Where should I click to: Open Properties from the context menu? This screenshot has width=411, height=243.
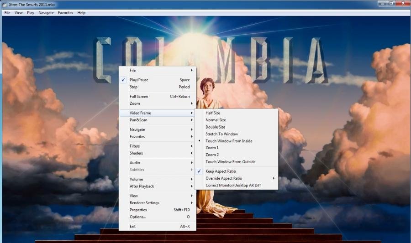pyautogui.click(x=157, y=210)
